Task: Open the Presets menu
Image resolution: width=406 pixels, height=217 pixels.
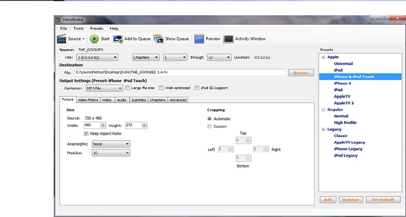Action: click(97, 28)
